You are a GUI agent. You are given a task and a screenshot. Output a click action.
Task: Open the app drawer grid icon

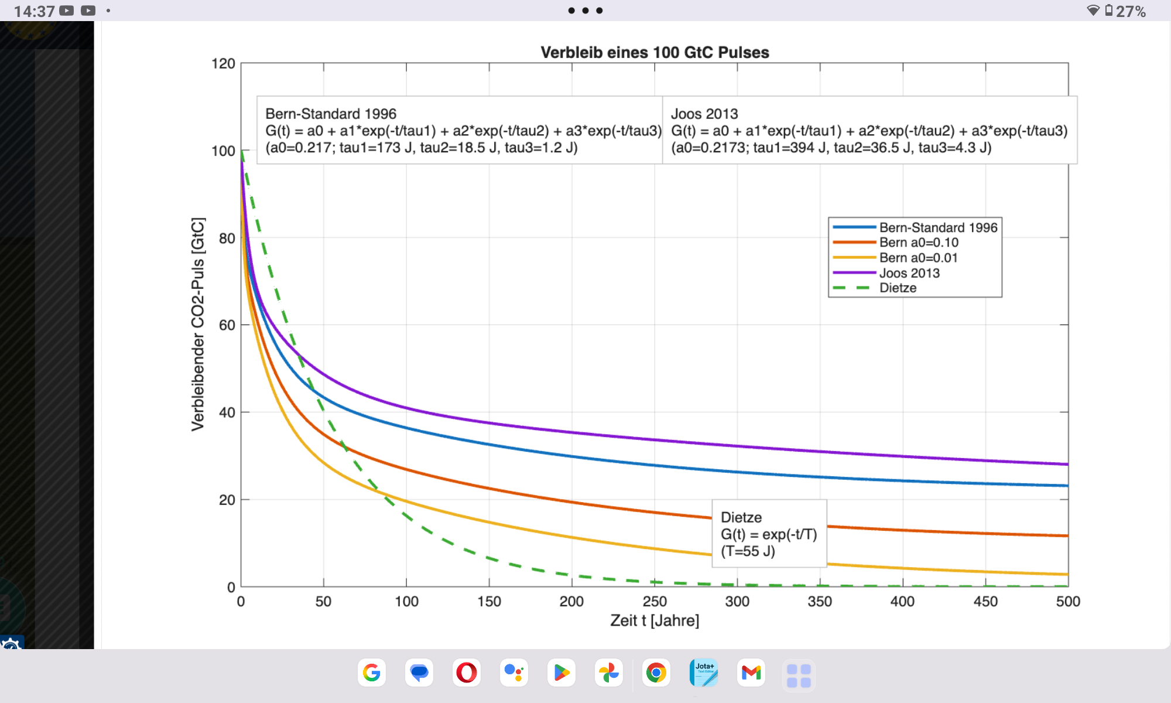[799, 675]
